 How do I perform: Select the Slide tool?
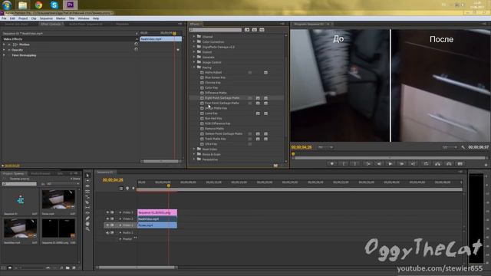[87, 213]
